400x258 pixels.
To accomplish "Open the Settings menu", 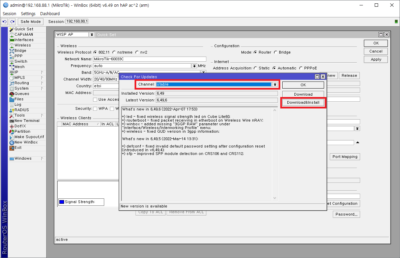I will coord(28,14).
